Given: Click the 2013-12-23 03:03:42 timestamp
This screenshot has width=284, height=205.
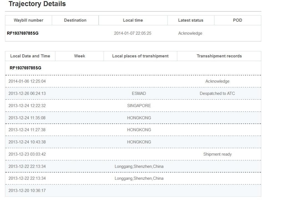Looking at the screenshot, I should point(27,154).
